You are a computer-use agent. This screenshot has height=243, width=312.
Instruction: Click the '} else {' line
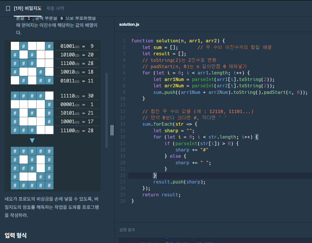(x=175, y=156)
